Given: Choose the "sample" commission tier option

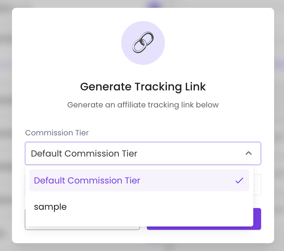Looking at the screenshot, I should click(x=51, y=207).
